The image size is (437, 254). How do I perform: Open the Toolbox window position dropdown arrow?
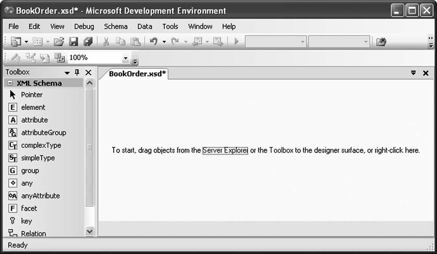coord(67,73)
